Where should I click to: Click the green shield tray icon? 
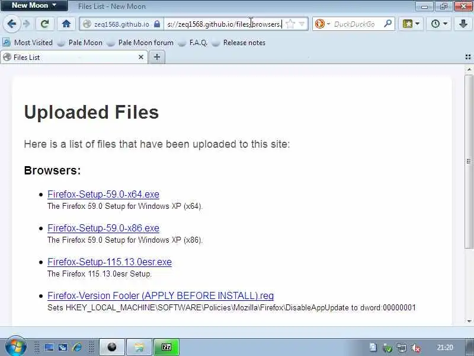(x=387, y=348)
